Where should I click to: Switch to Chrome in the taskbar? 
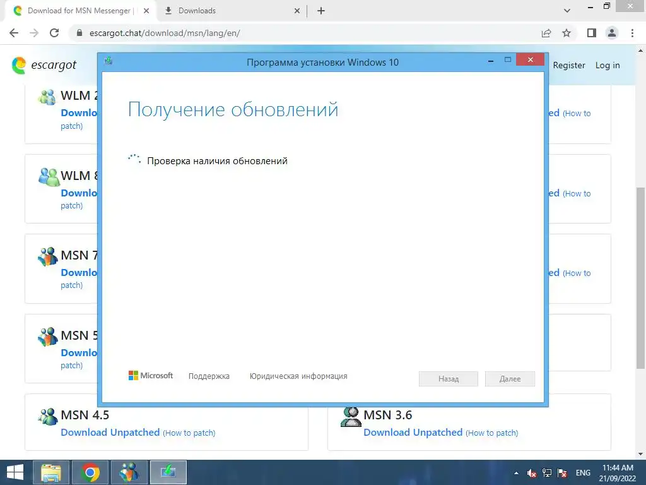click(x=90, y=472)
